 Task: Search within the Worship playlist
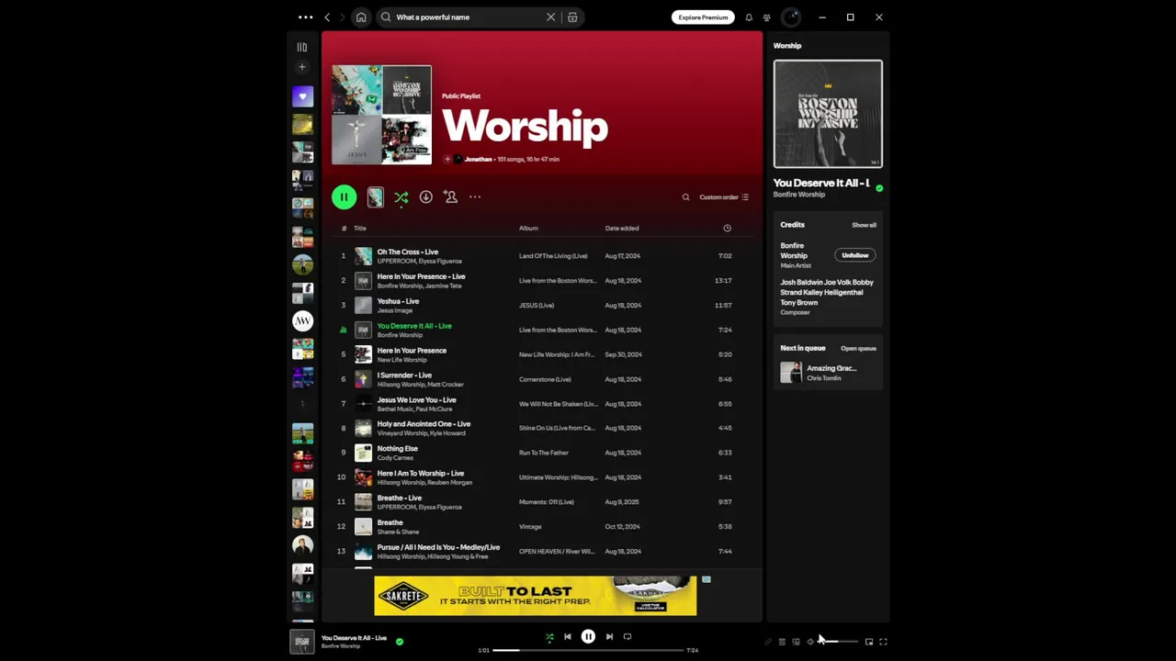point(685,197)
